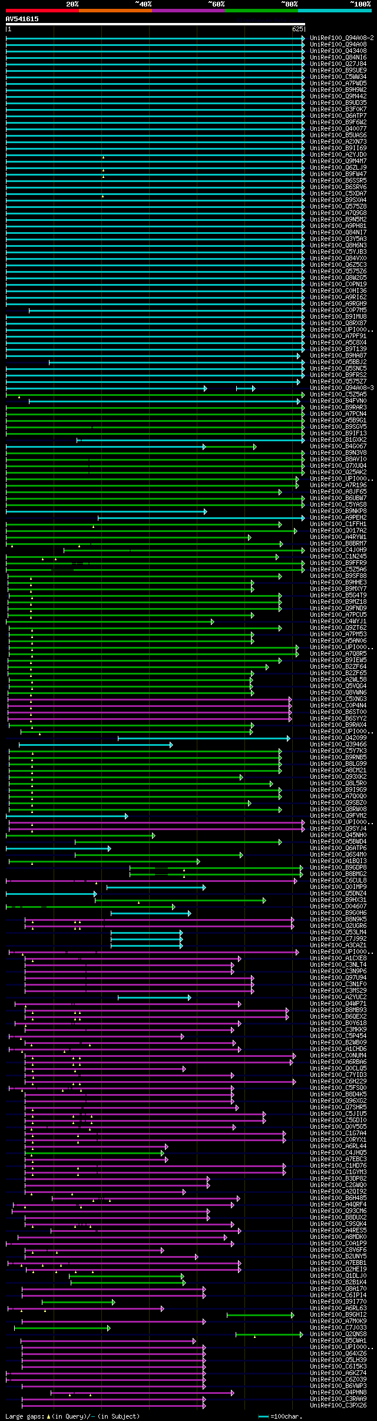The image size is (377, 1421).
Task: Select hit label UniRef100_Q40077
Action: (338, 128)
